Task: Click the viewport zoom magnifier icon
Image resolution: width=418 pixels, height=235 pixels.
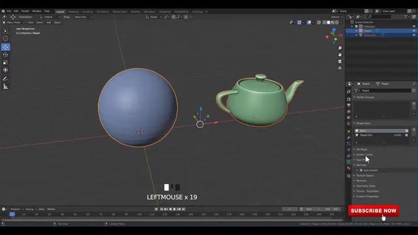Action: [340, 48]
